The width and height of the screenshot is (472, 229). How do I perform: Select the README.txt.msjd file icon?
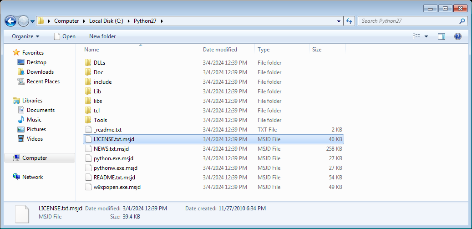point(88,177)
